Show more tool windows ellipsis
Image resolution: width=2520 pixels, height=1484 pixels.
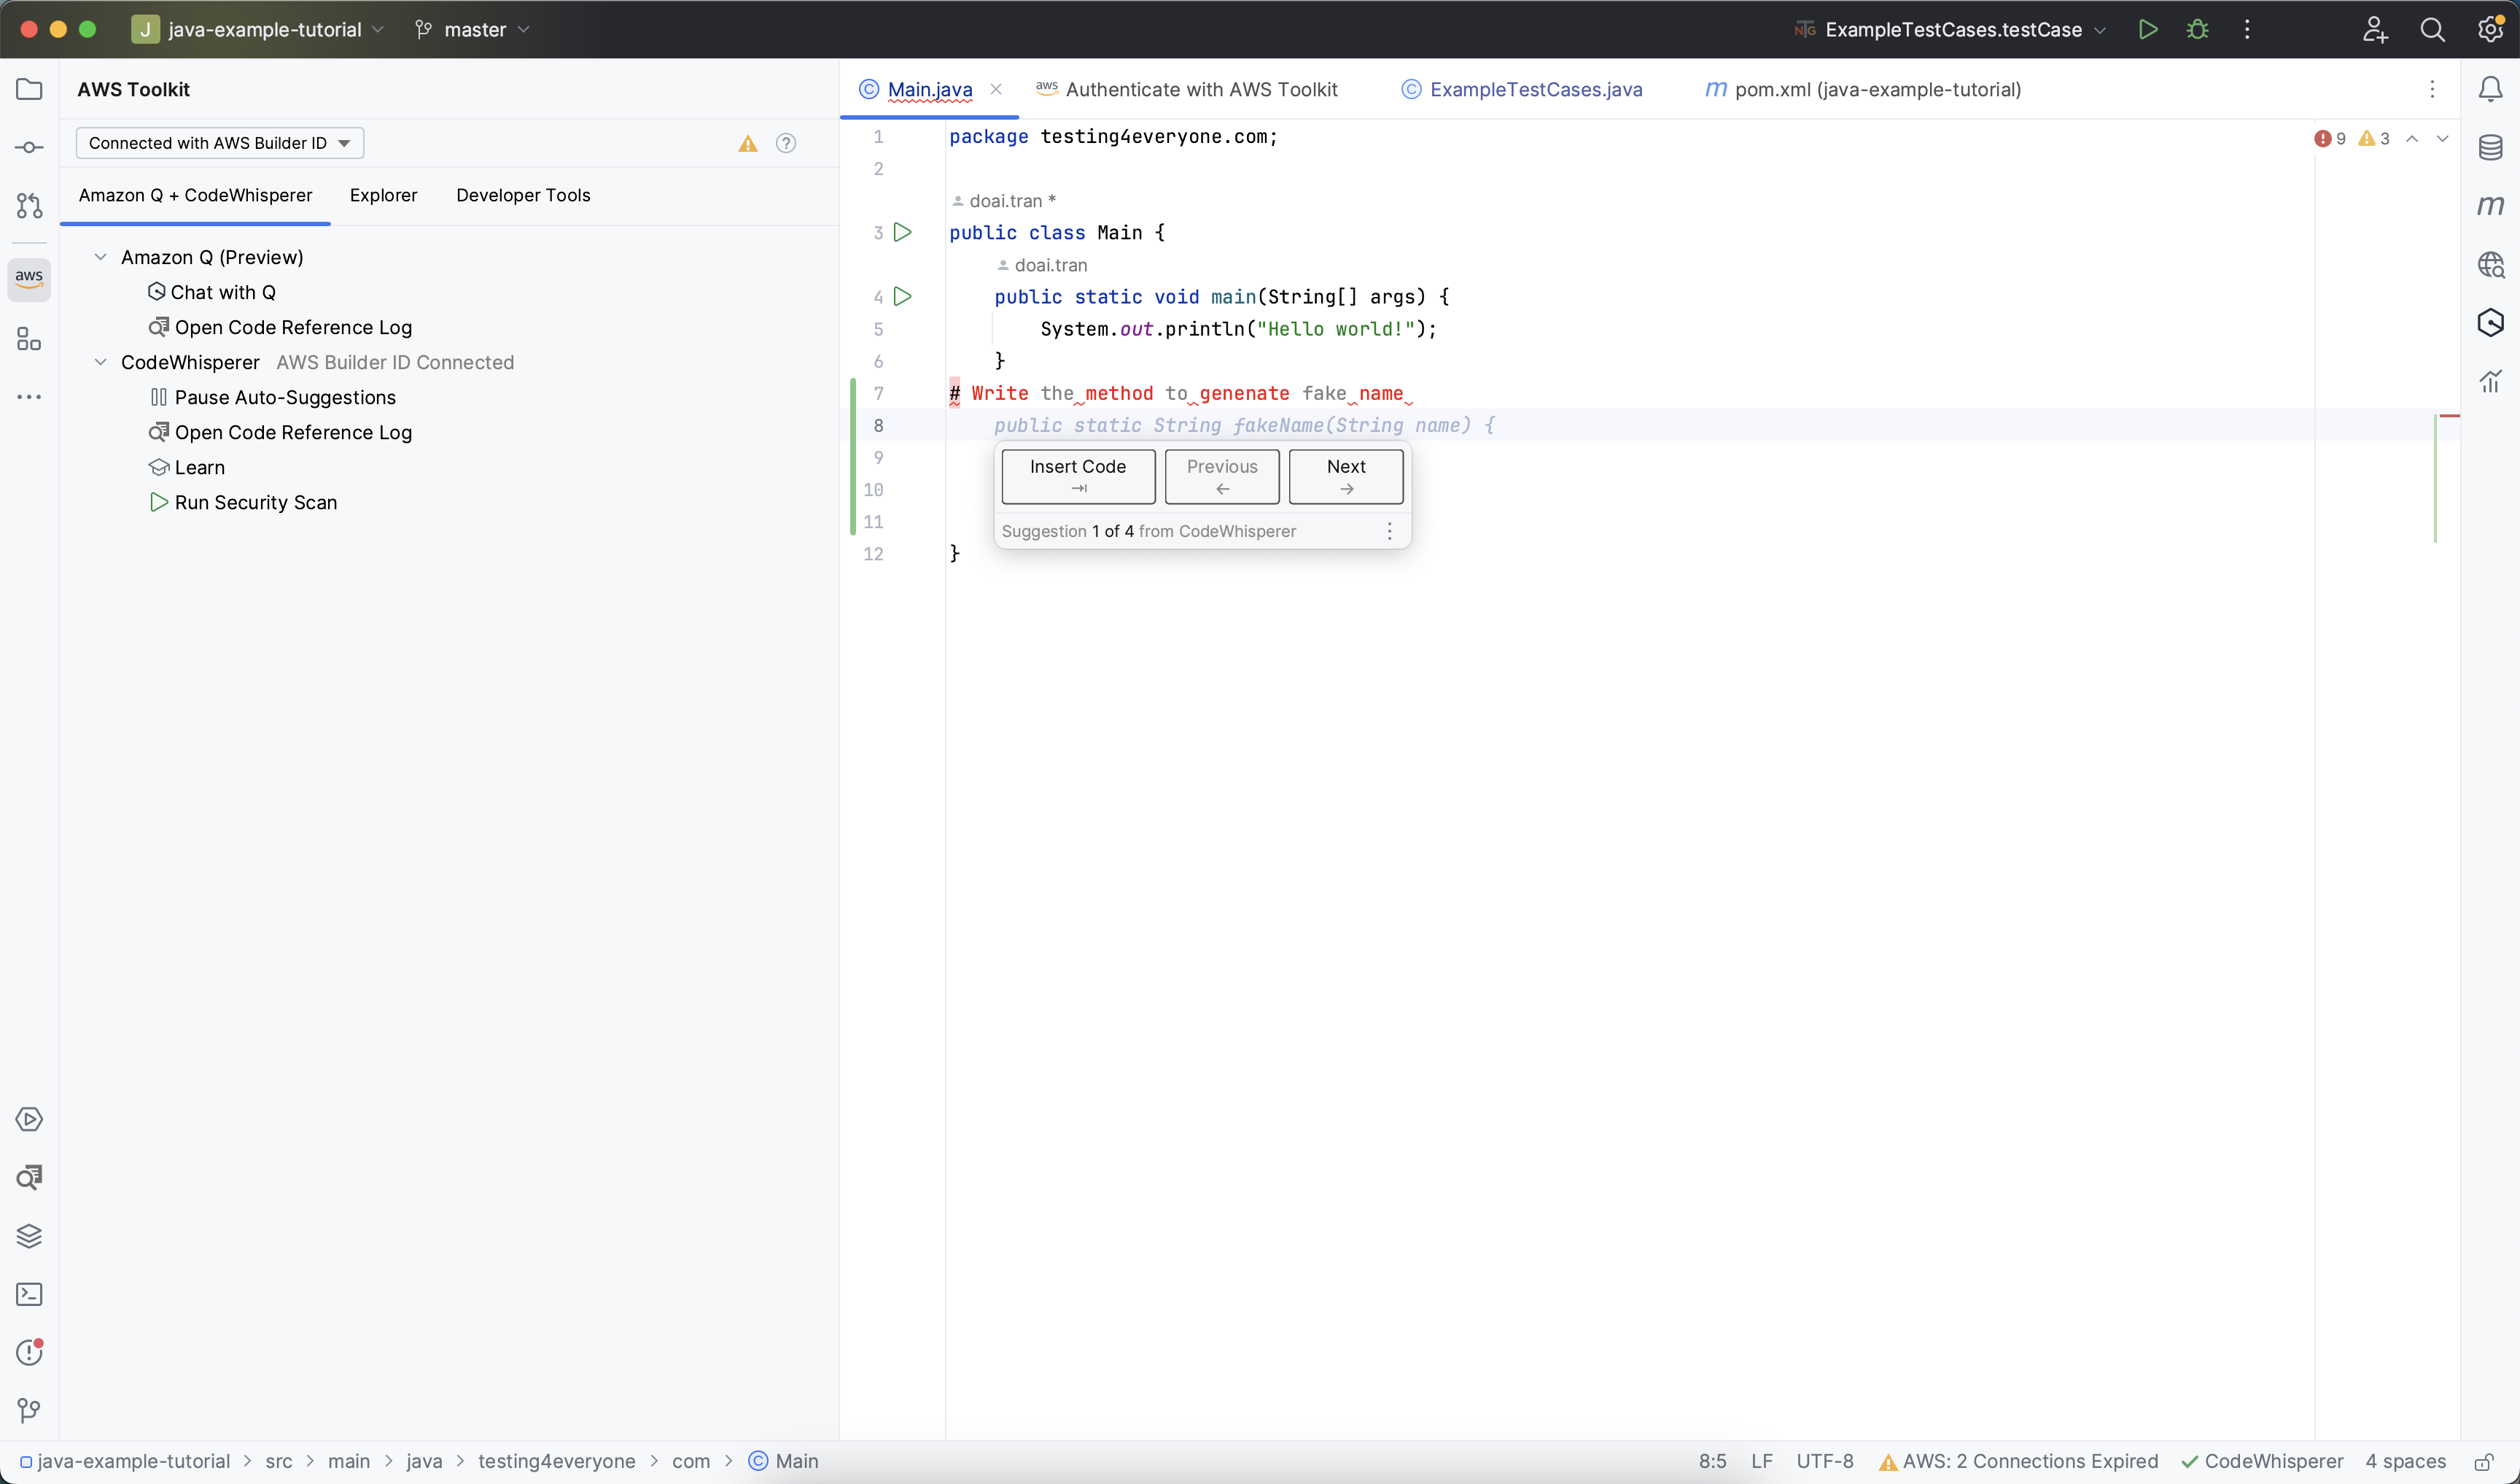pyautogui.click(x=29, y=398)
